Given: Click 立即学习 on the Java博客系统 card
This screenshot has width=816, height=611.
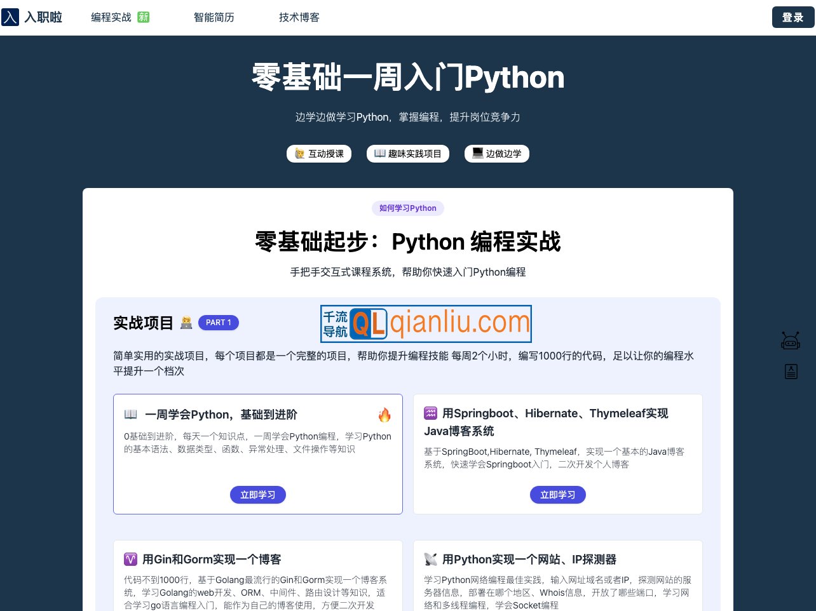Looking at the screenshot, I should pyautogui.click(x=558, y=495).
